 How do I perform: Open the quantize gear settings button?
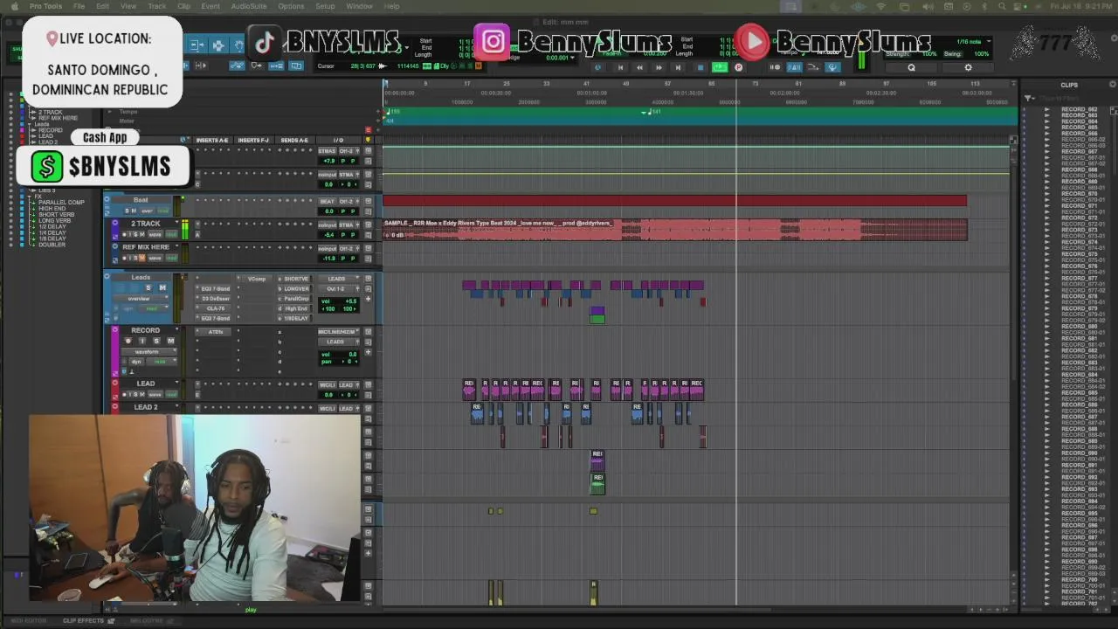[968, 67]
